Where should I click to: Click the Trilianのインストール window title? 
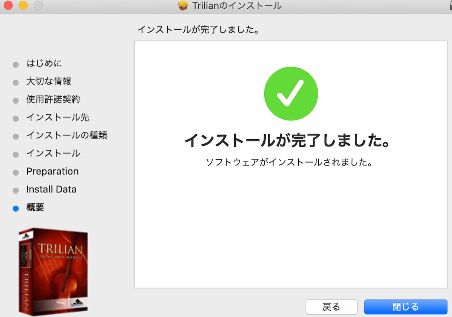click(x=237, y=6)
